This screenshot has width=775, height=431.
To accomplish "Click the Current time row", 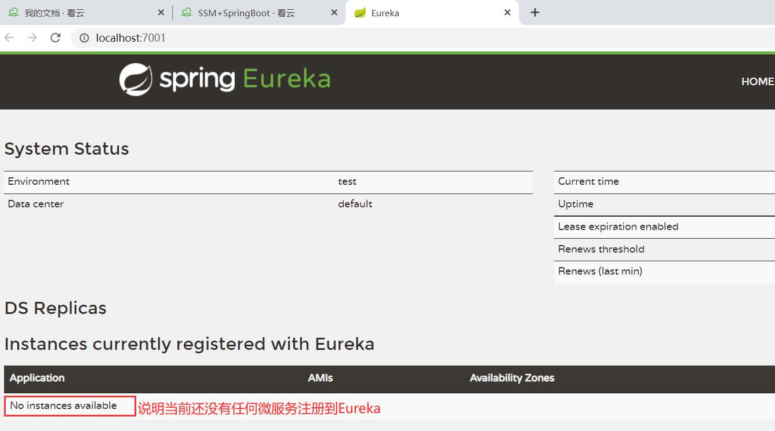I will (x=664, y=182).
